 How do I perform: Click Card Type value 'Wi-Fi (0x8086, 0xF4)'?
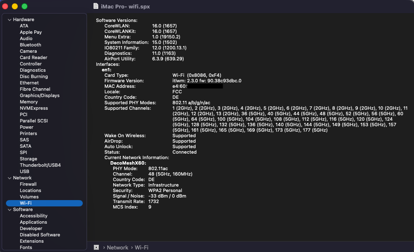(x=197, y=75)
